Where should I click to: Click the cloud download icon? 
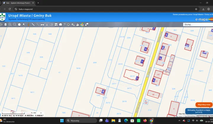pos(68,25)
